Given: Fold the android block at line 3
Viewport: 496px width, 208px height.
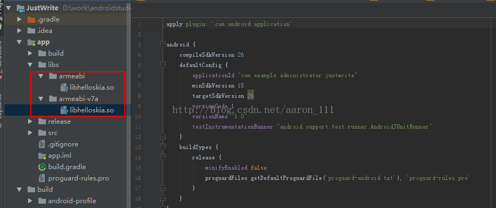Looking at the screenshot, I should [x=163, y=44].
